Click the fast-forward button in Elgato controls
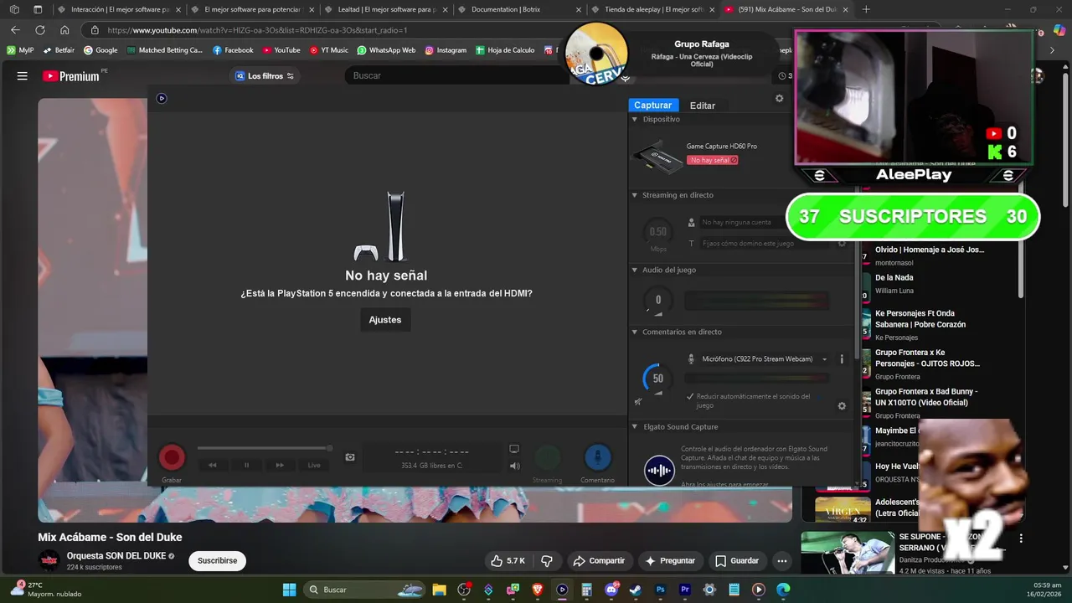This screenshot has width=1072, height=603. pyautogui.click(x=280, y=465)
